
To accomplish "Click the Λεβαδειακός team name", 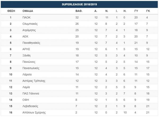I will 31,106.
